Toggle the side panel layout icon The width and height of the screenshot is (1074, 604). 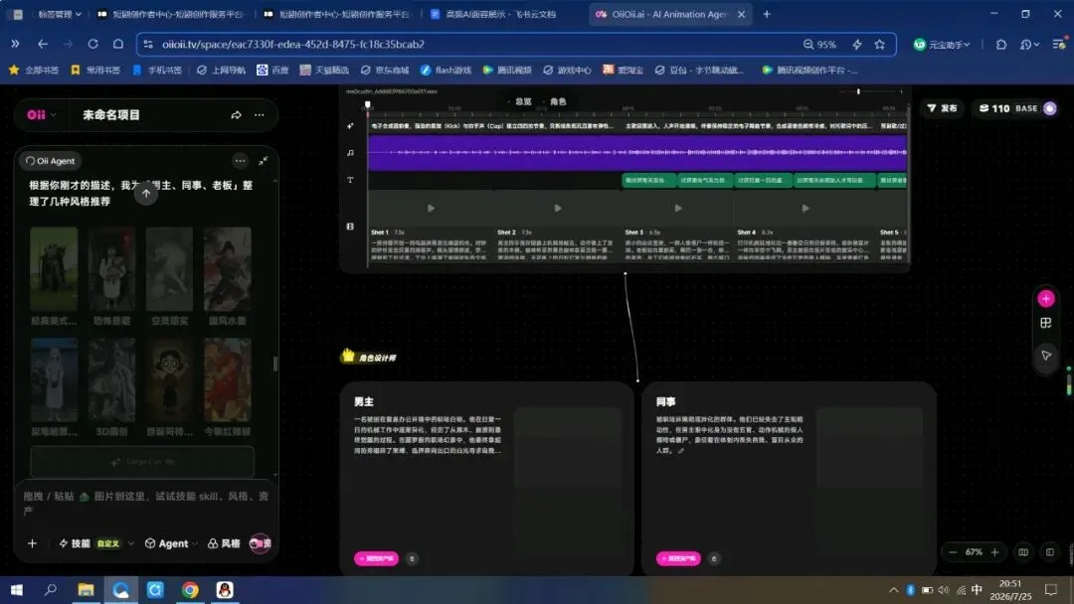(1049, 552)
